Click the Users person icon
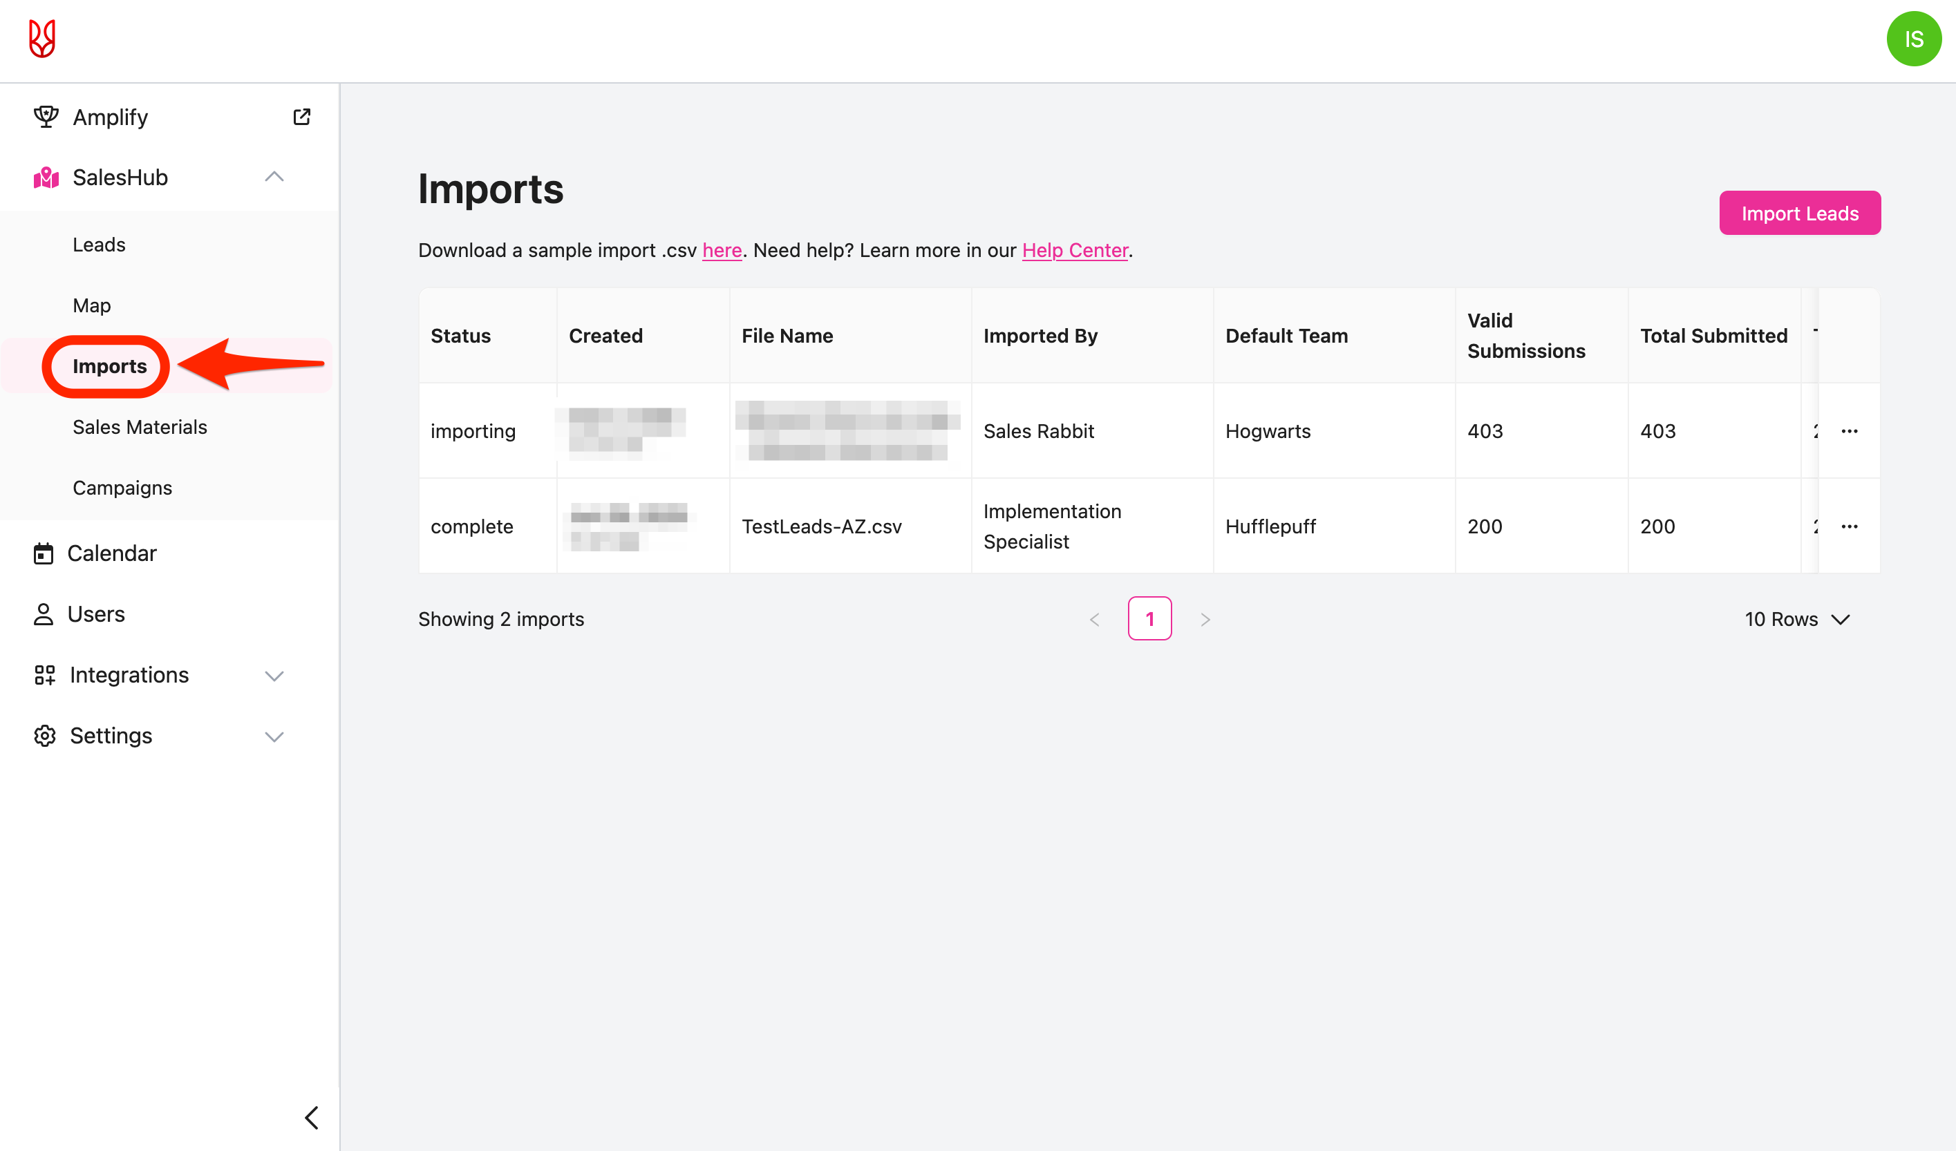 pos(44,614)
